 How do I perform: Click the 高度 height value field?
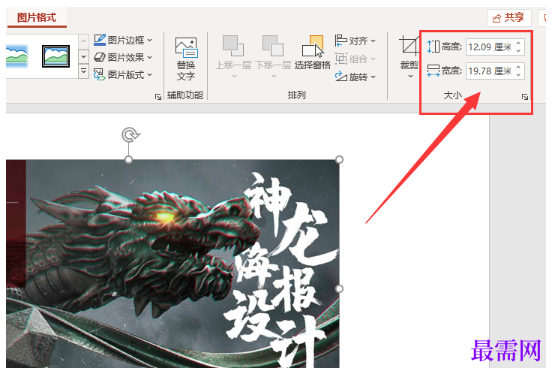[490, 47]
